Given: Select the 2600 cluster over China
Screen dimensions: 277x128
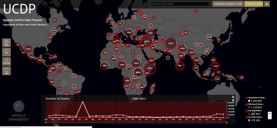Looking at the screenshot, I should [x=209, y=37].
